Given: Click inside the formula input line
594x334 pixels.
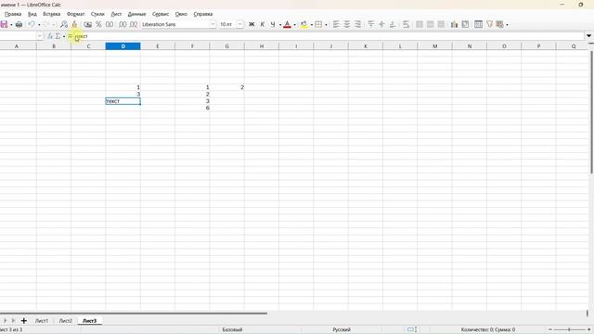Looking at the screenshot, I should [x=329, y=36].
